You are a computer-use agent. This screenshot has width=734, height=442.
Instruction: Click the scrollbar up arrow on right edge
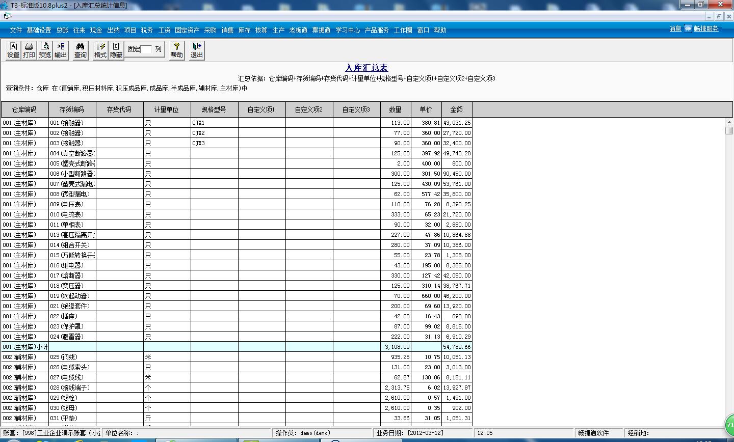click(729, 121)
